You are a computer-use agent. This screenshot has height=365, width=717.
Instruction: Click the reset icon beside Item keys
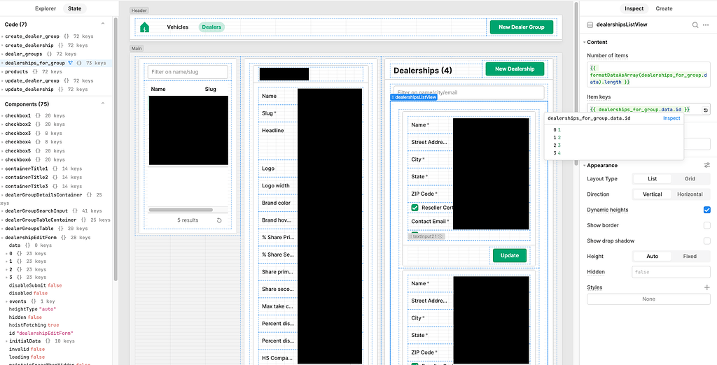click(706, 110)
